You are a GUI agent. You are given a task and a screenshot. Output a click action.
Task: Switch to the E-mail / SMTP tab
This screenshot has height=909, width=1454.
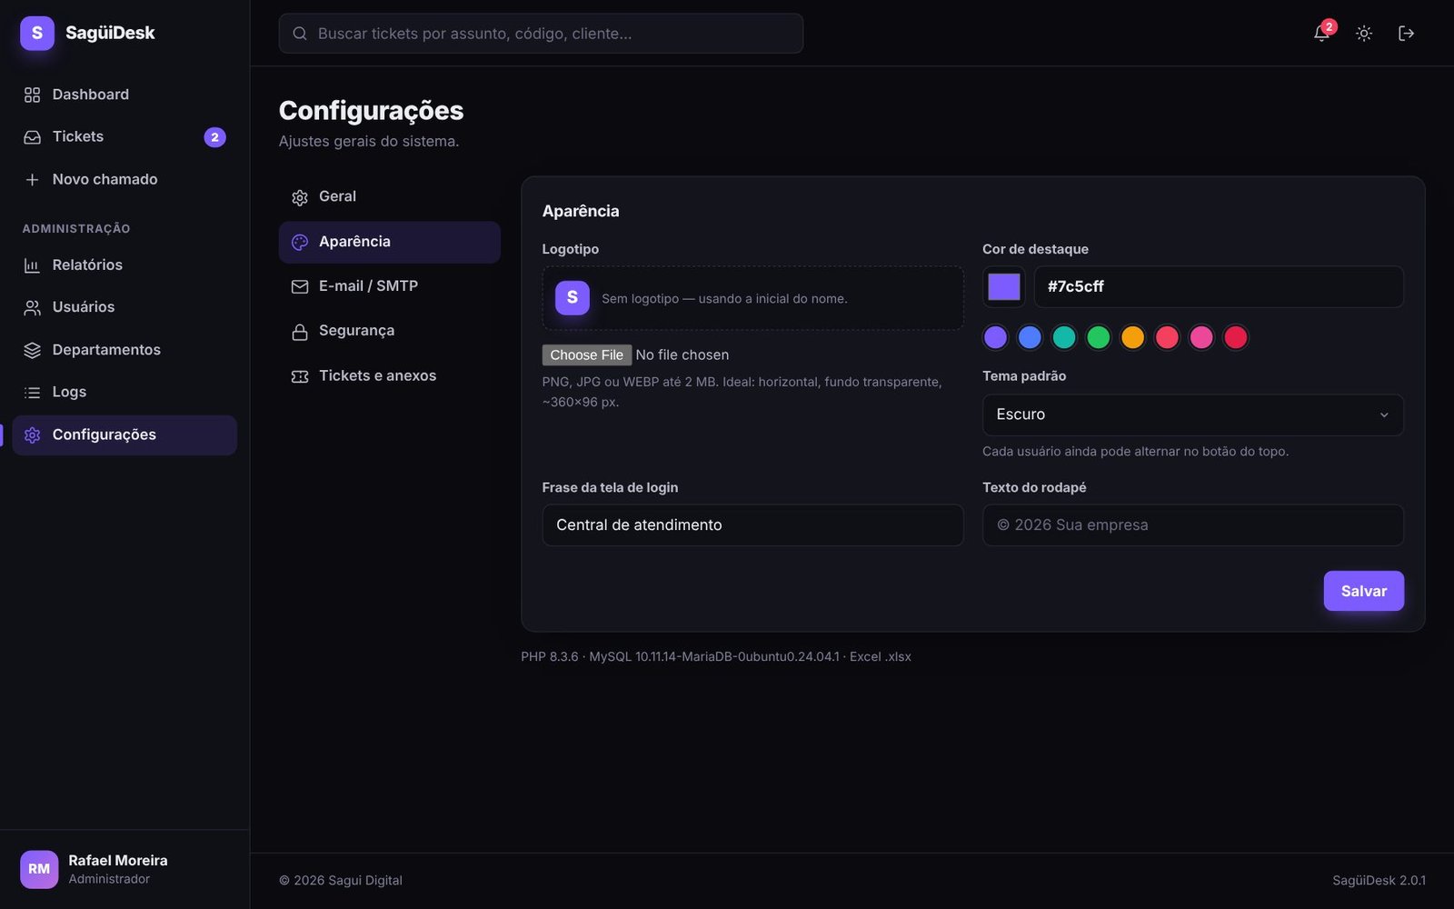click(x=389, y=286)
